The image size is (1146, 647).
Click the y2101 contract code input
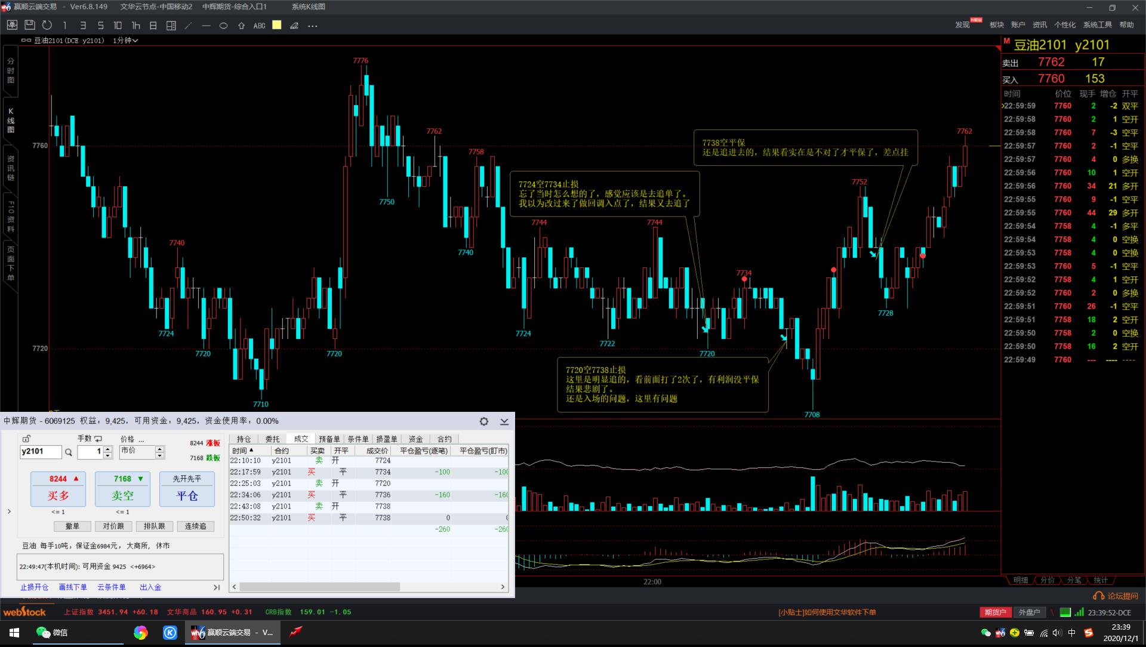tap(41, 452)
